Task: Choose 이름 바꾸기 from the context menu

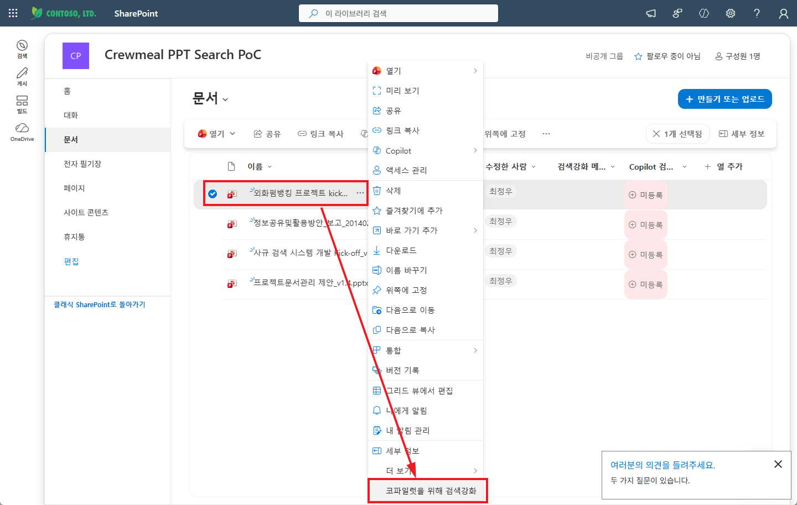Action: 426,270
